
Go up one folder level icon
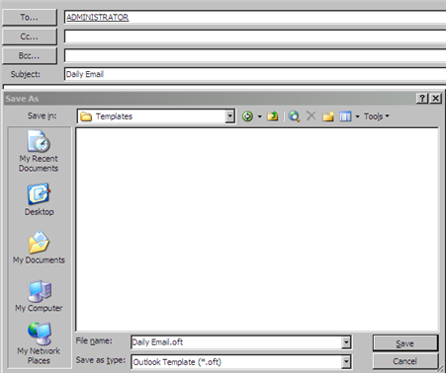[x=273, y=116]
